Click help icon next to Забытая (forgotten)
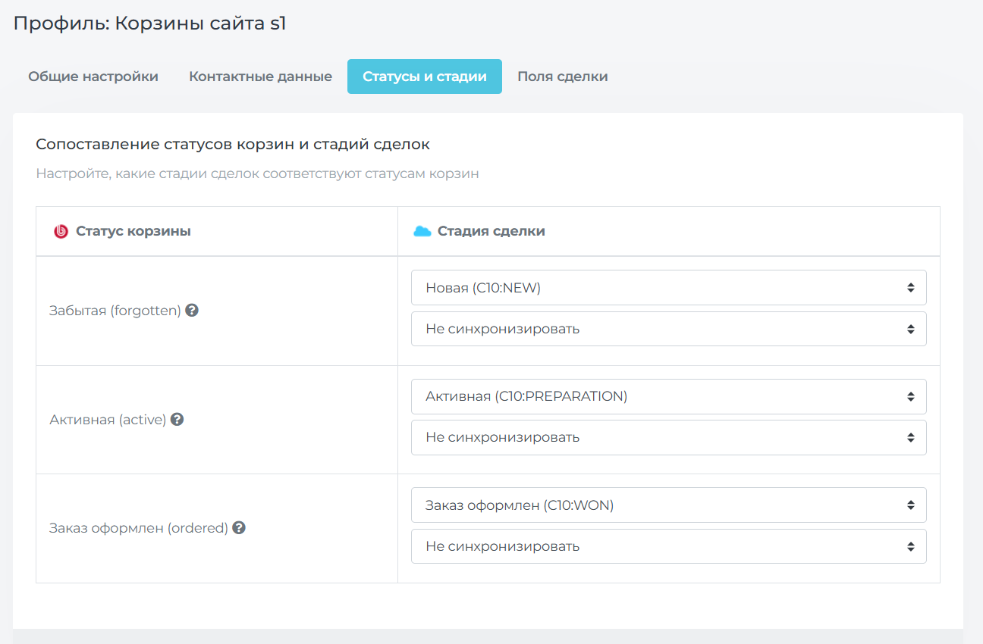 pos(192,310)
